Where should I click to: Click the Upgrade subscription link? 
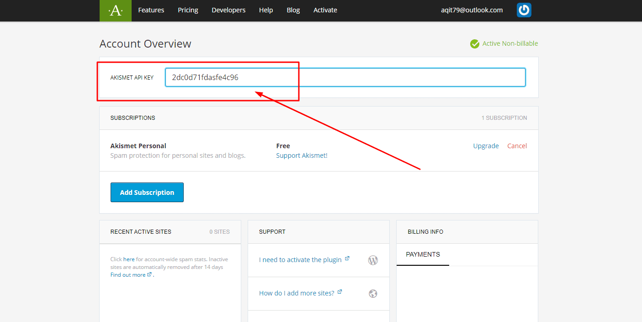(x=486, y=146)
